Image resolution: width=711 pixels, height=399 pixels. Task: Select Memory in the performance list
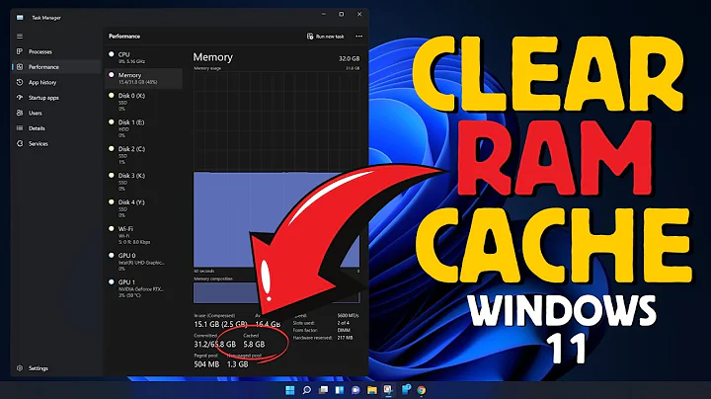(x=143, y=78)
